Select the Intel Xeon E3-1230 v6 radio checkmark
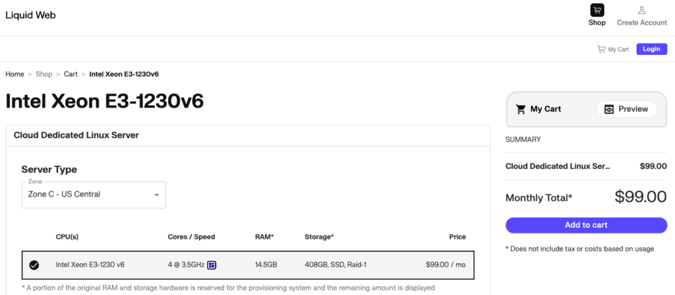This screenshot has width=675, height=295. click(34, 265)
